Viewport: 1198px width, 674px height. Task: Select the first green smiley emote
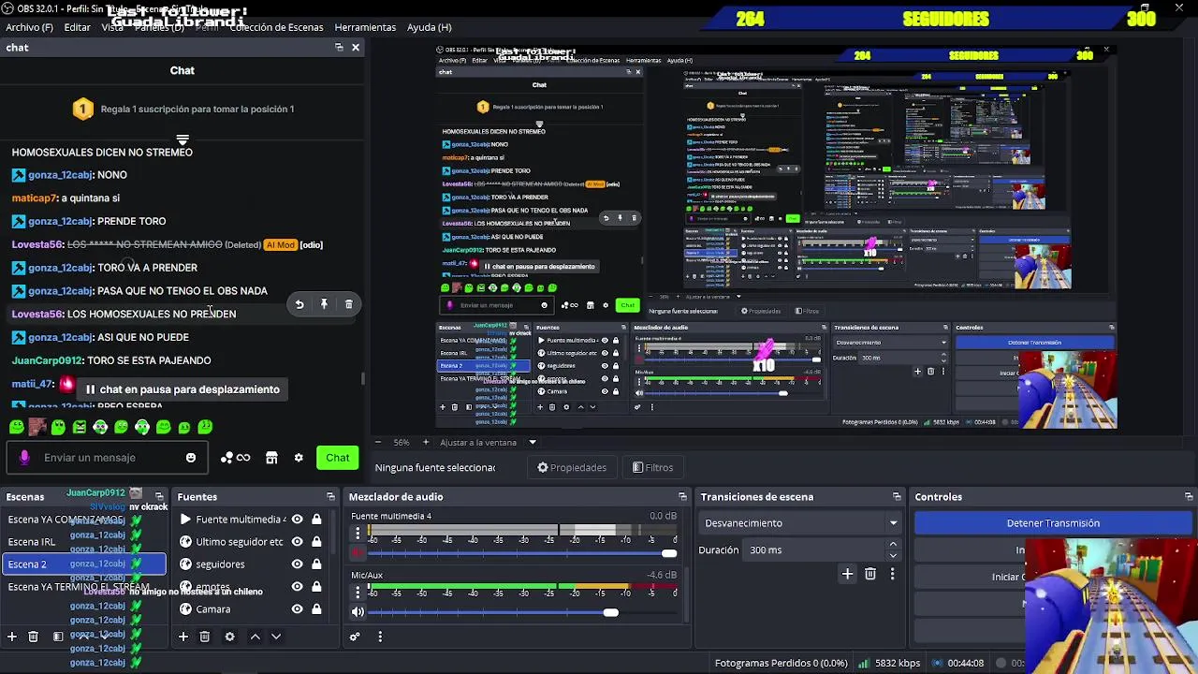(16, 428)
